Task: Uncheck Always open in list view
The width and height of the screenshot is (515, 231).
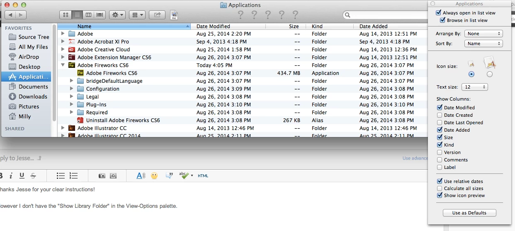Action: [439, 13]
